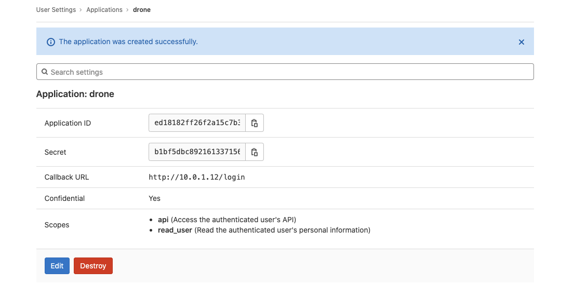The width and height of the screenshot is (574, 298).
Task: Click the 'Confidential' row label
Action: pos(64,198)
